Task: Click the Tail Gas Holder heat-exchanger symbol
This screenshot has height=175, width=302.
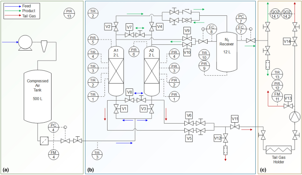Action: [279, 149]
